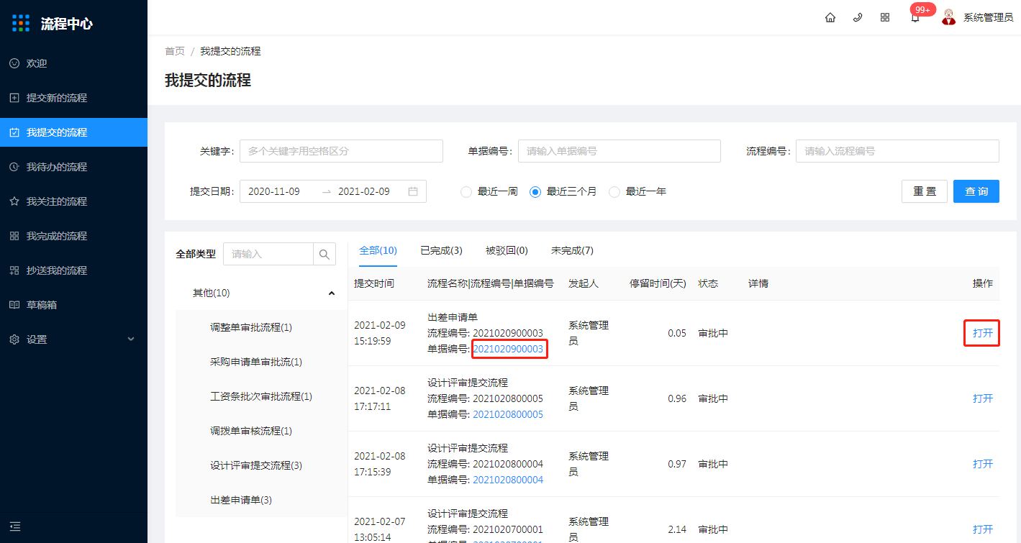Click 打开 for flow 2021020800004
Image resolution: width=1021 pixels, height=543 pixels.
(983, 464)
